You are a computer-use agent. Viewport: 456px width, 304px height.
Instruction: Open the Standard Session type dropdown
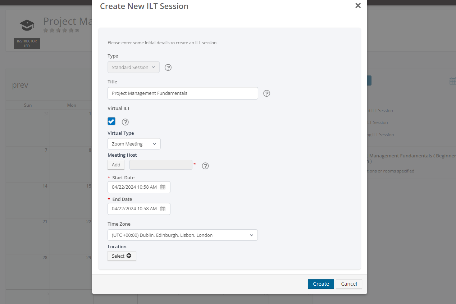point(133,67)
